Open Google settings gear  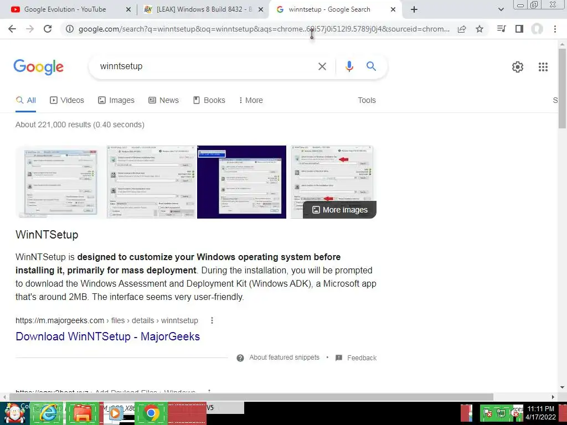[x=518, y=67]
